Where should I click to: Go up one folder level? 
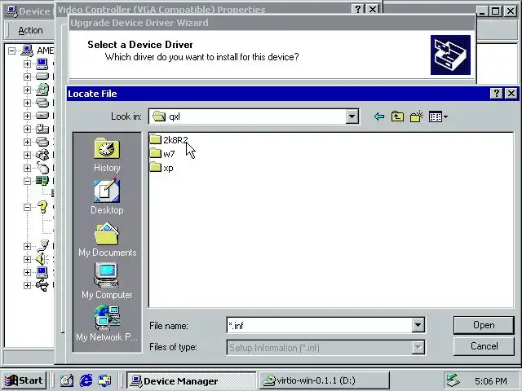click(397, 116)
